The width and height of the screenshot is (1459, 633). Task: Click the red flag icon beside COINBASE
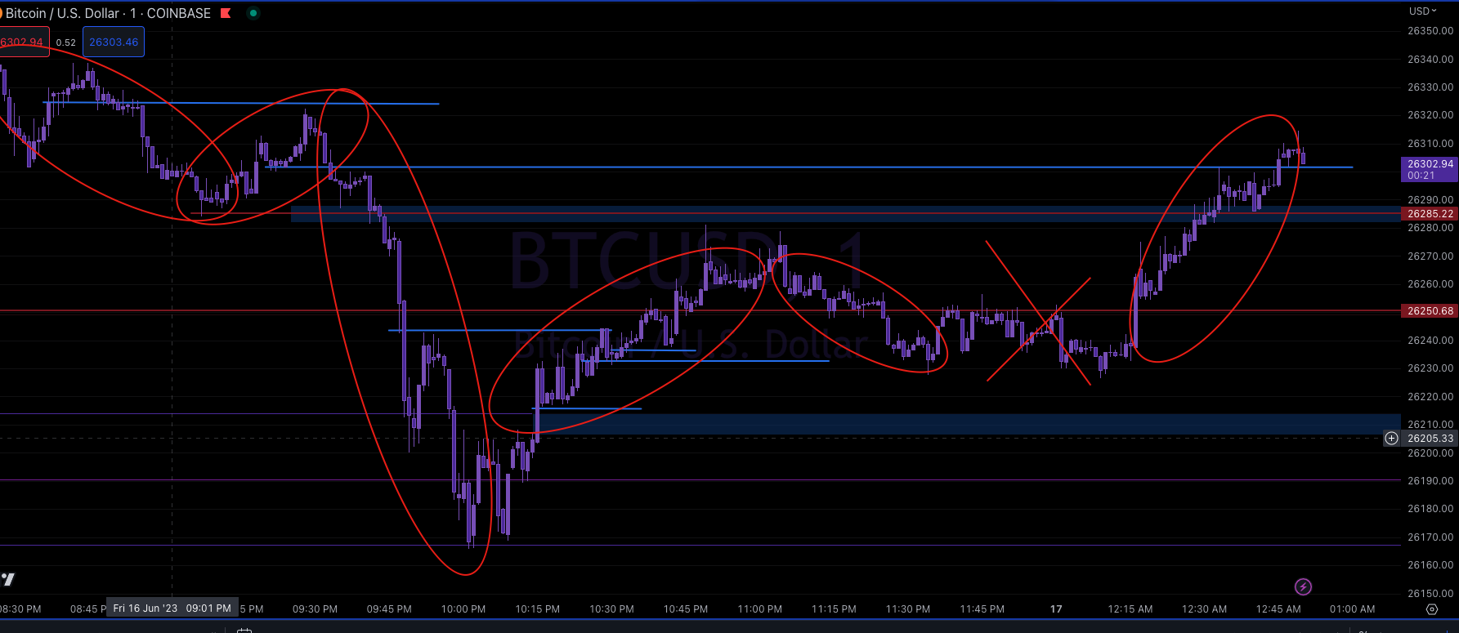[x=226, y=13]
